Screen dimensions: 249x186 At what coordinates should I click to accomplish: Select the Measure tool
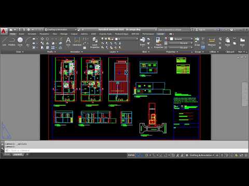coord(212,41)
